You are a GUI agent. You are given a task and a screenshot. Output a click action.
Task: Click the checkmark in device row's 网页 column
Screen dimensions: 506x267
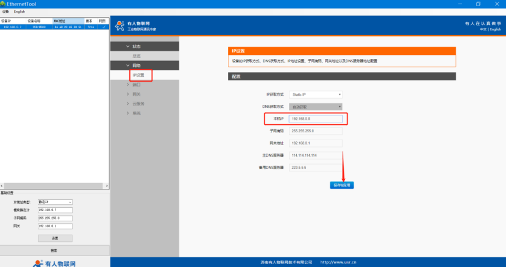click(x=104, y=27)
